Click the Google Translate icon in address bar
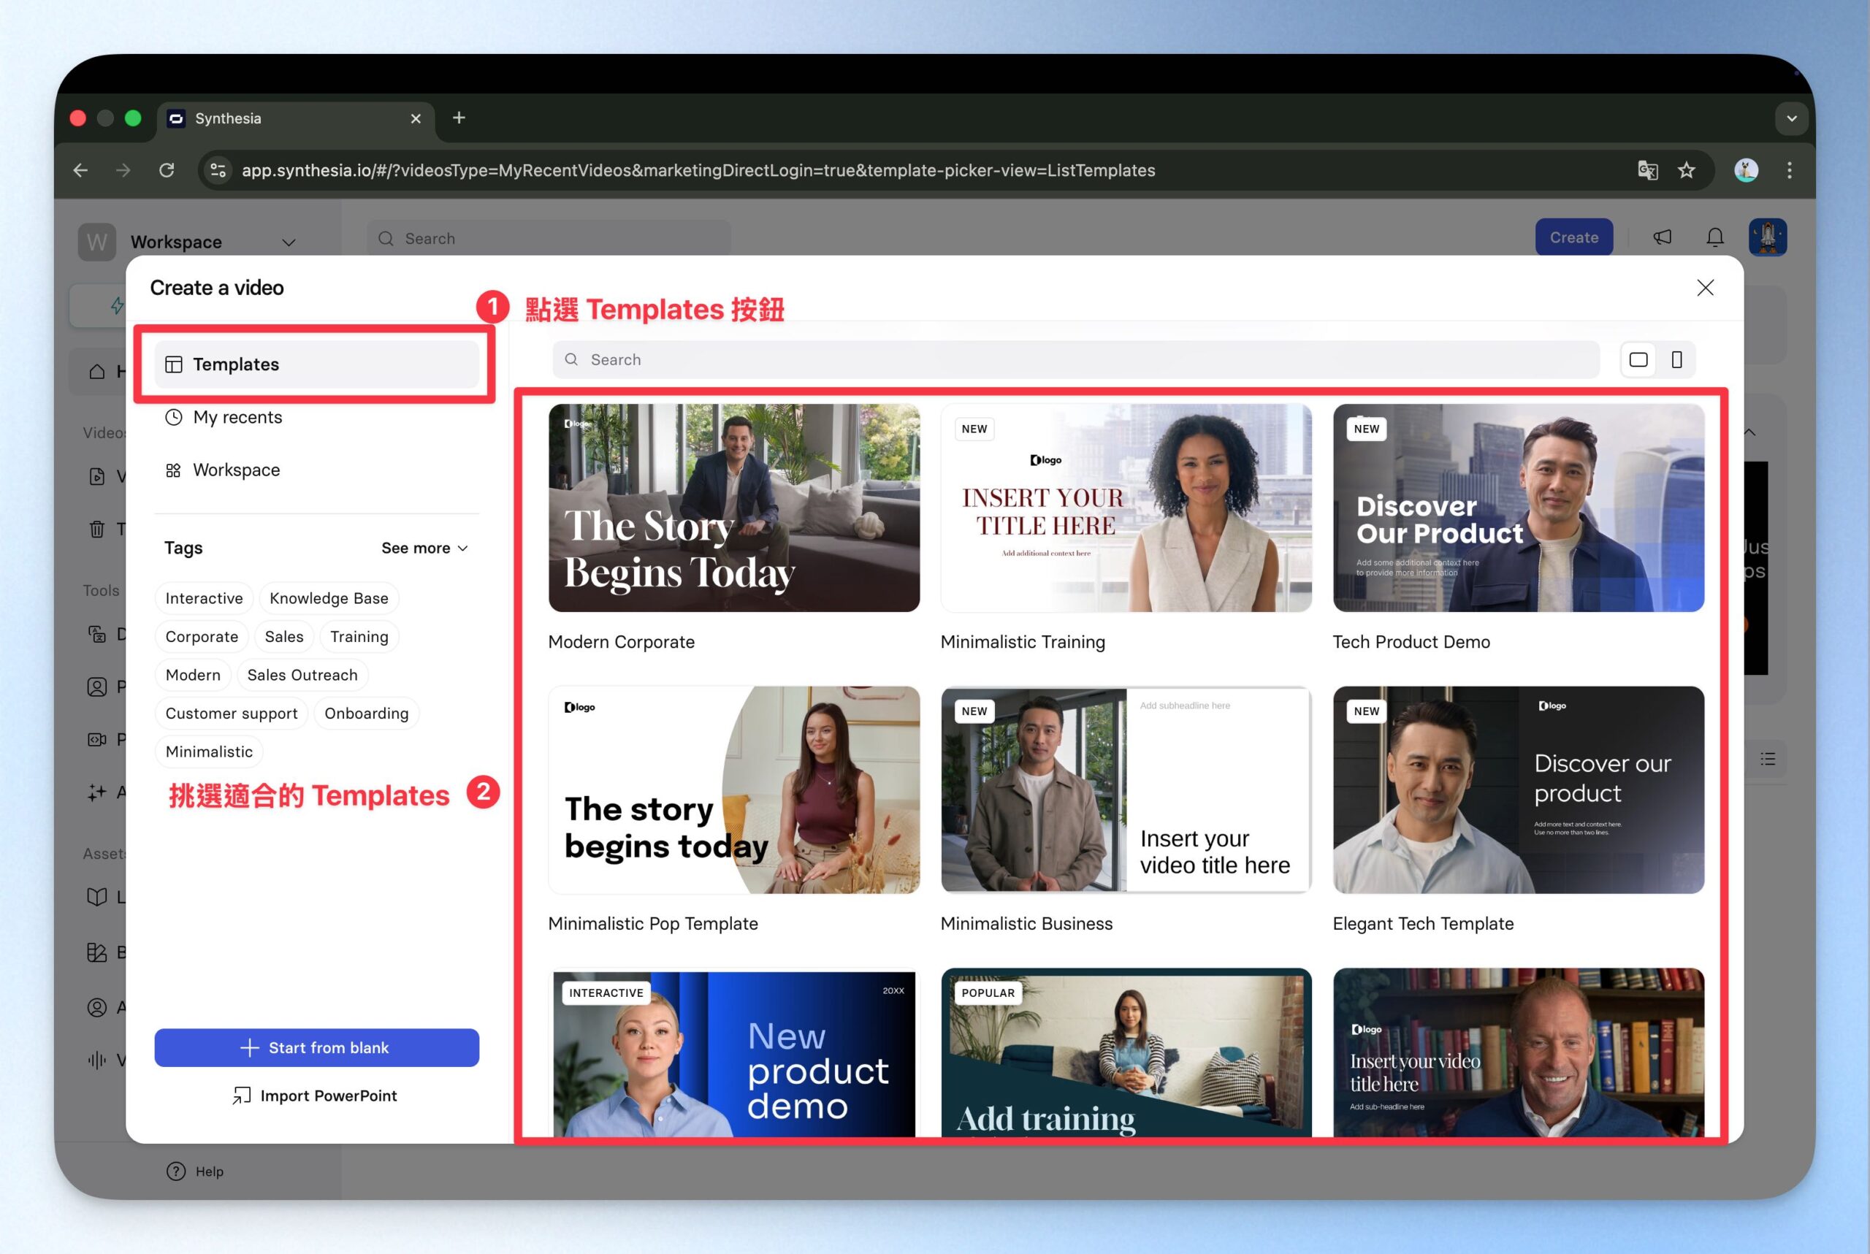This screenshot has width=1870, height=1254. tap(1647, 170)
